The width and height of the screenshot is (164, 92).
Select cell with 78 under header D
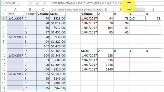(x=153, y=18)
